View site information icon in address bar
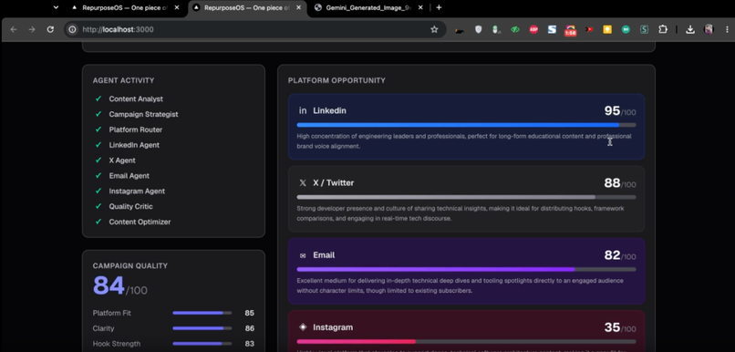 72,29
